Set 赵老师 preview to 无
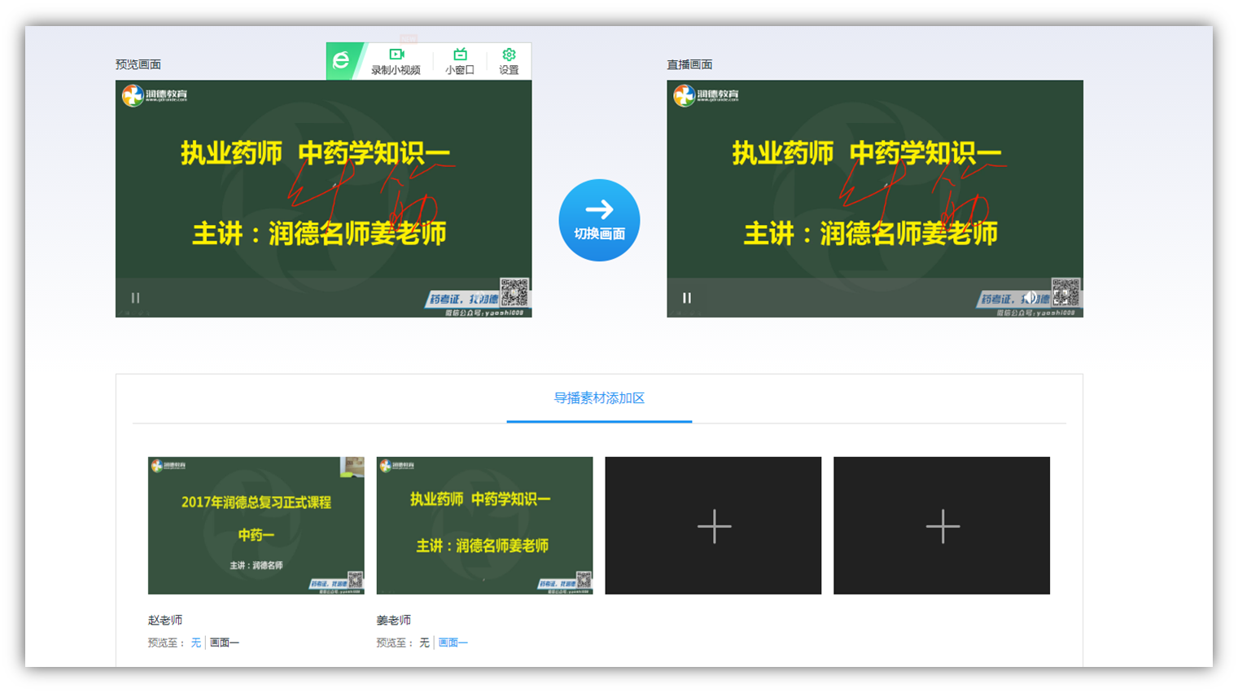This screenshot has width=1238, height=693. (195, 642)
